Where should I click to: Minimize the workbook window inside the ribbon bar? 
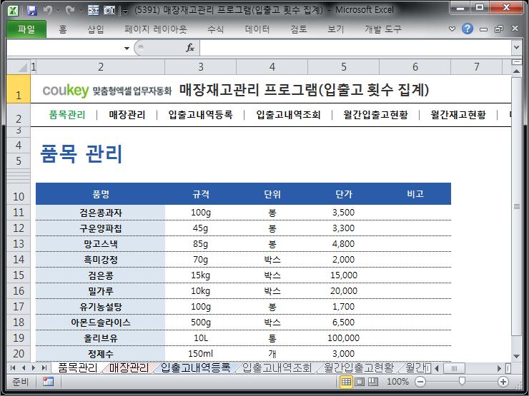click(483, 29)
